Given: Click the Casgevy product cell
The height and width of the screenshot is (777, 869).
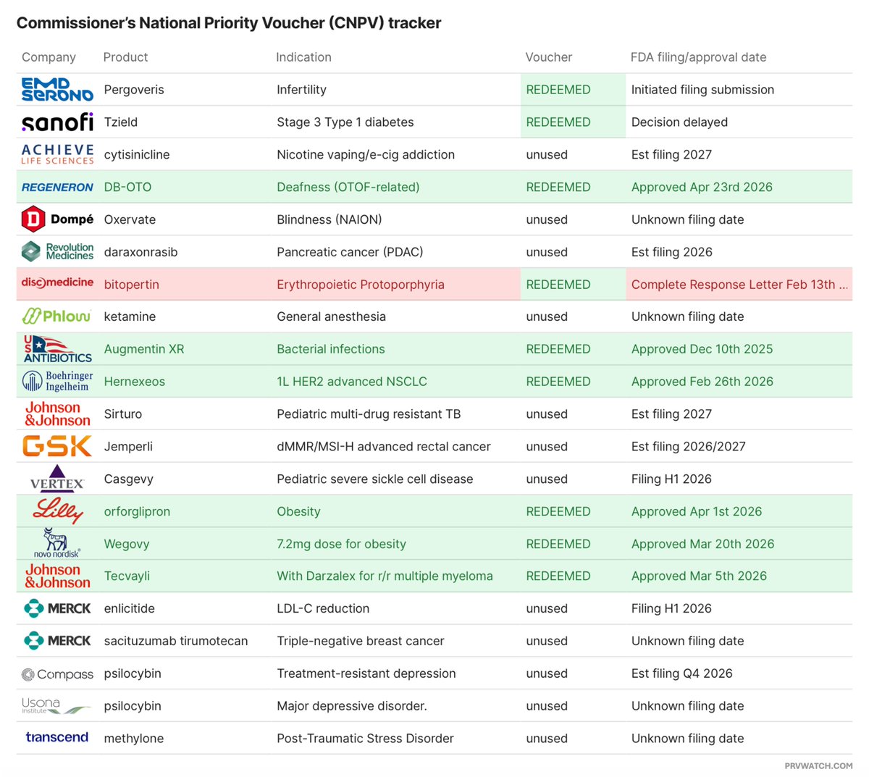Looking at the screenshot, I should pyautogui.click(x=128, y=479).
